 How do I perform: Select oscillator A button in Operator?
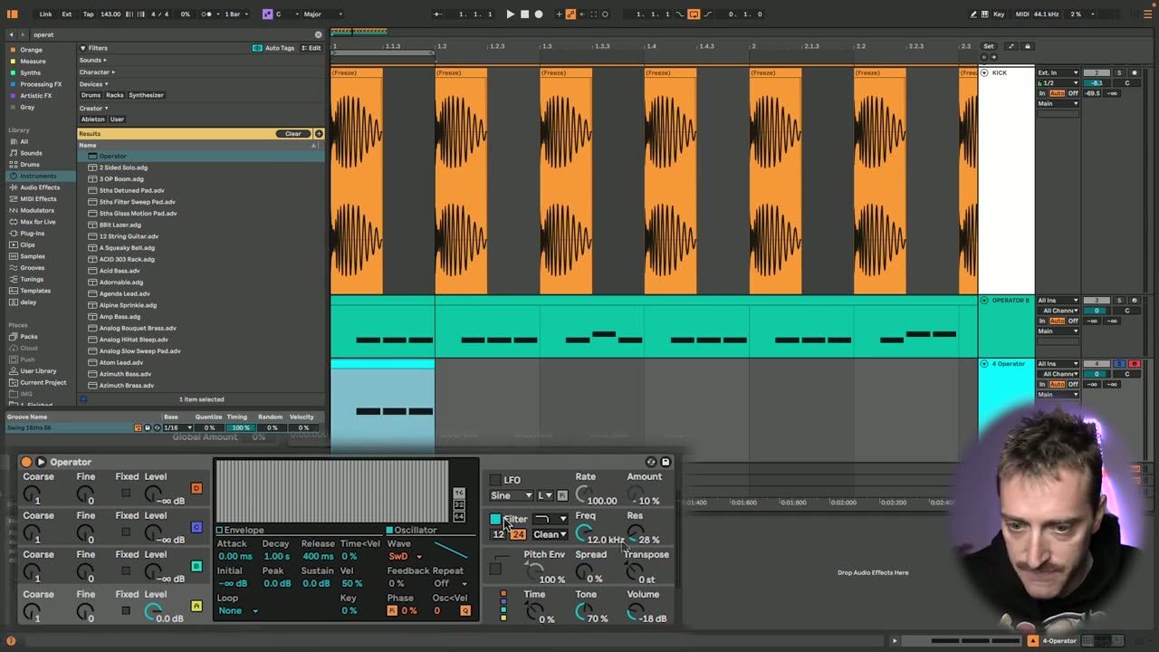click(196, 606)
